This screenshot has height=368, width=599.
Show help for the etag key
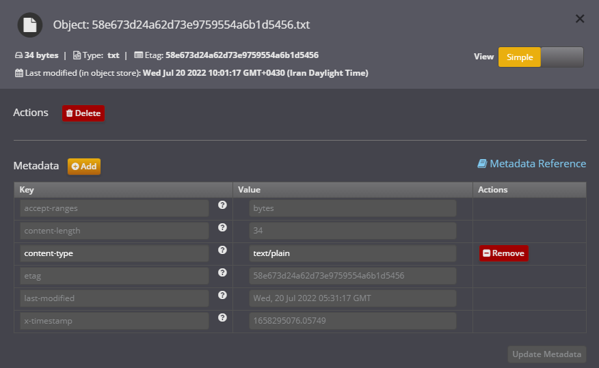[222, 272]
